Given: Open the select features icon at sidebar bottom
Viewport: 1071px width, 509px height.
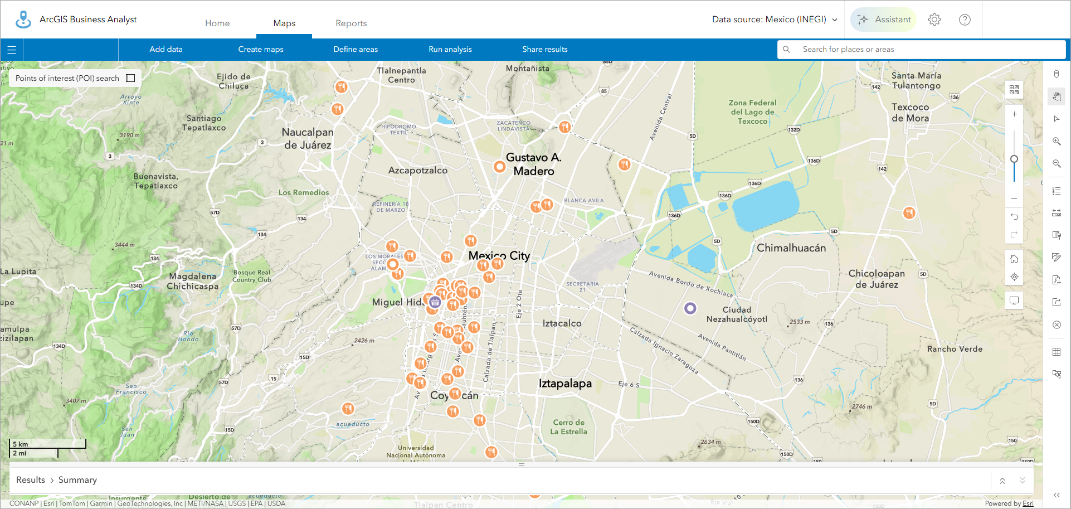Looking at the screenshot, I should pyautogui.click(x=1057, y=374).
